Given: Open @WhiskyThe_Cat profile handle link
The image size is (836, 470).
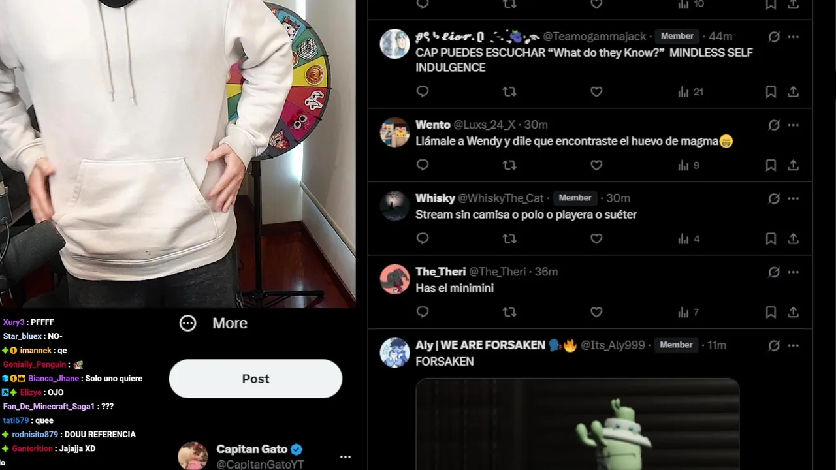Looking at the screenshot, I should 501,198.
